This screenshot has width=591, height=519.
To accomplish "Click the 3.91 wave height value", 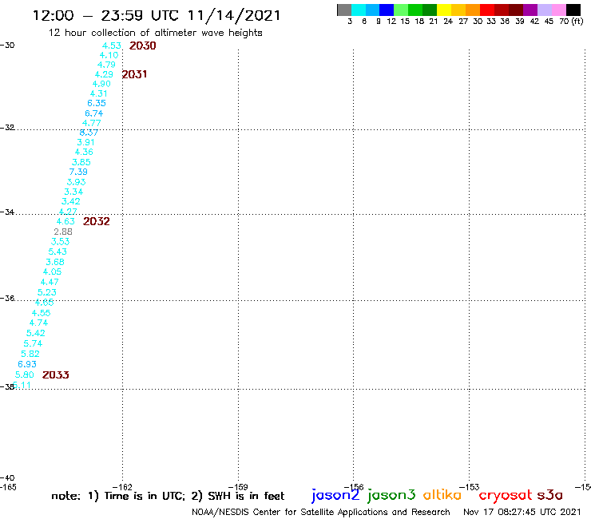I will (85, 142).
